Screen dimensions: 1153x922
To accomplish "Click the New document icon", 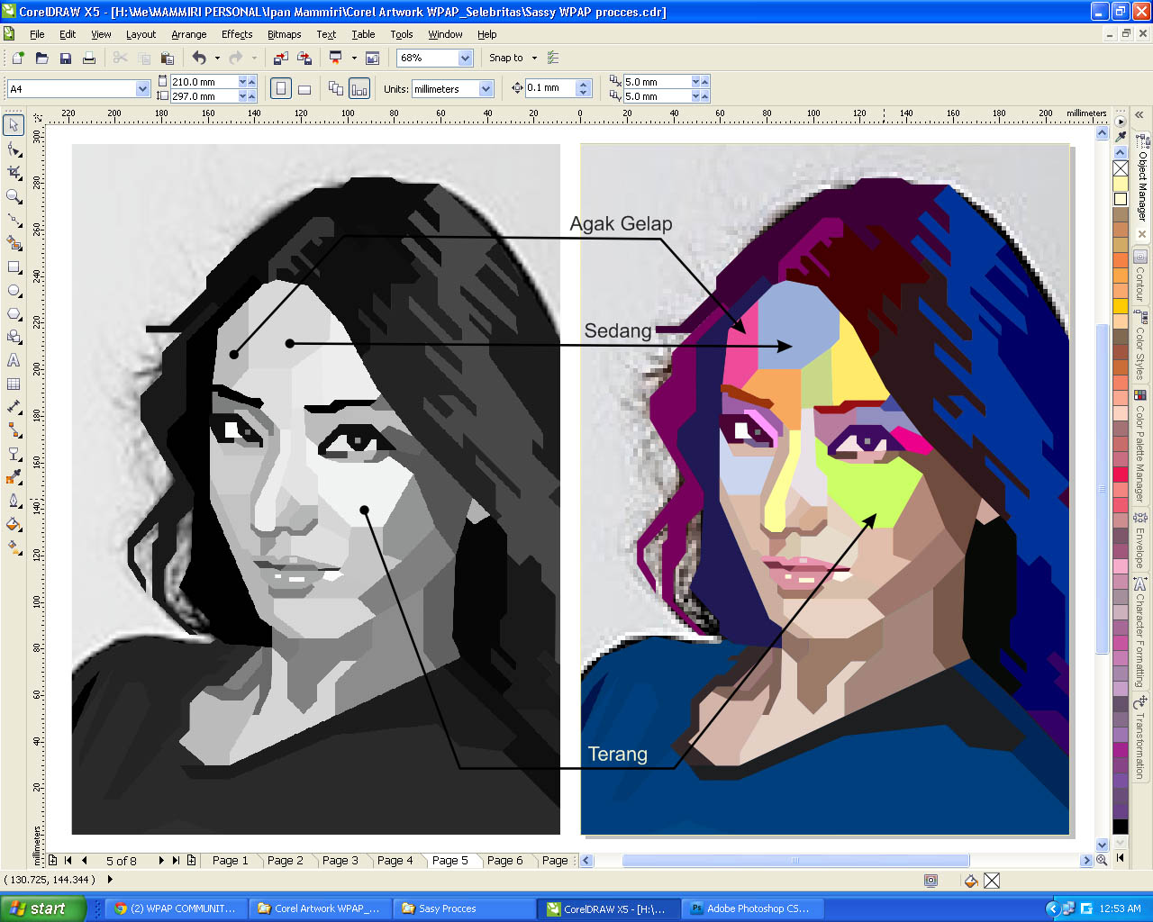I will tap(18, 58).
